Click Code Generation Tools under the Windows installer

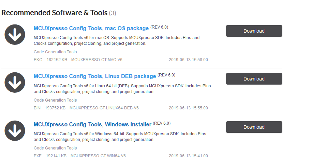click(x=55, y=148)
